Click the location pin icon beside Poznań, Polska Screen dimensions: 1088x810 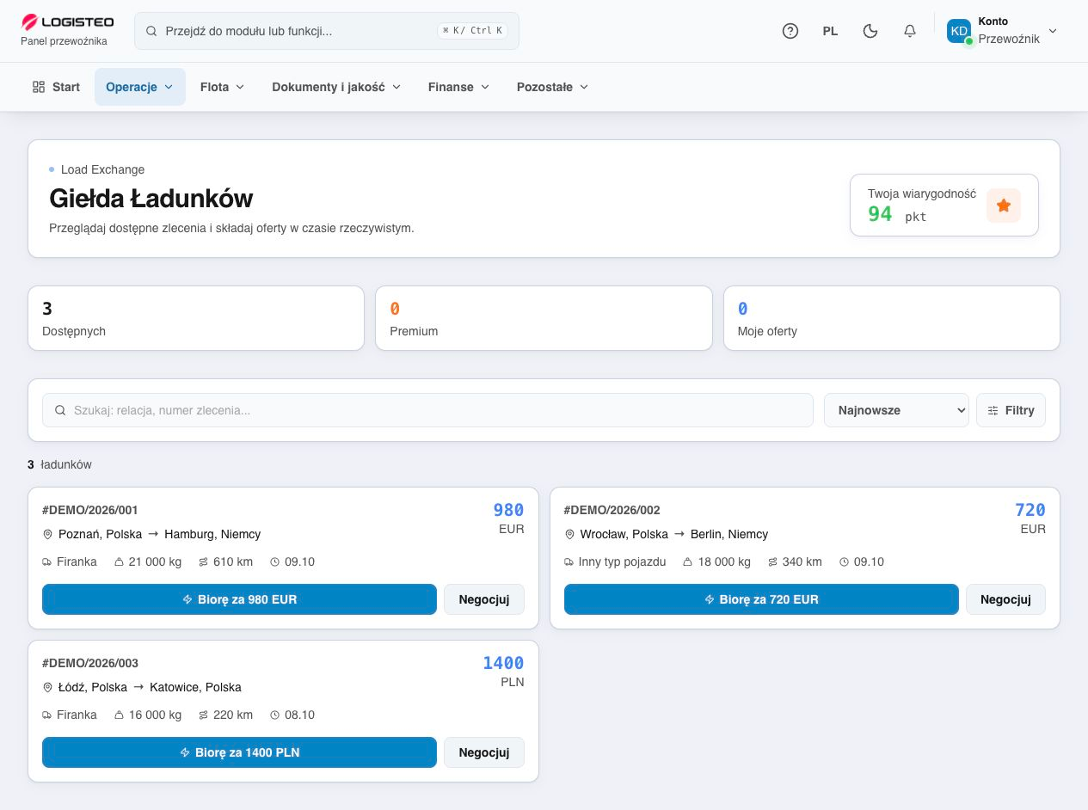pos(48,535)
